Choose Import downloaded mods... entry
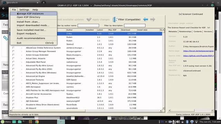This screenshot has width=221, height=124. [x=34, y=25]
